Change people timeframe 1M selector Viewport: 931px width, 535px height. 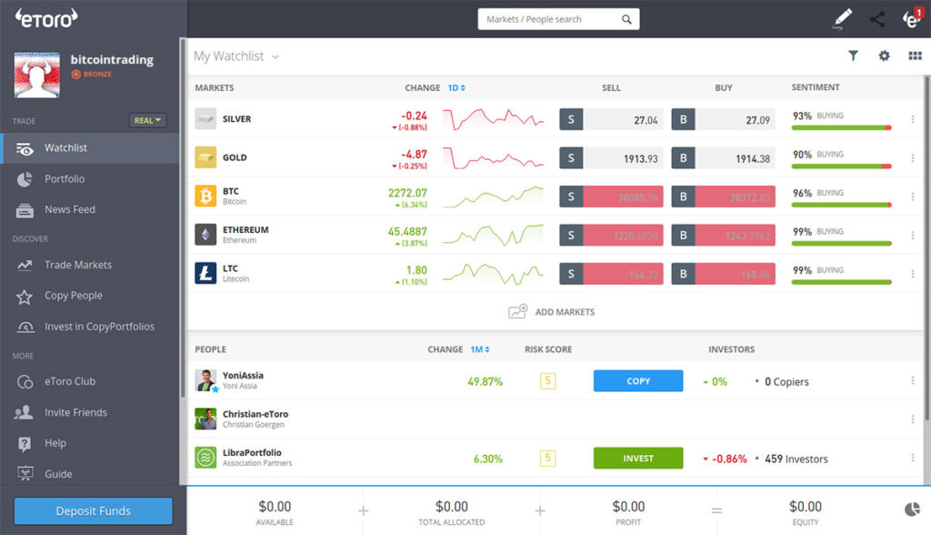pyautogui.click(x=480, y=349)
